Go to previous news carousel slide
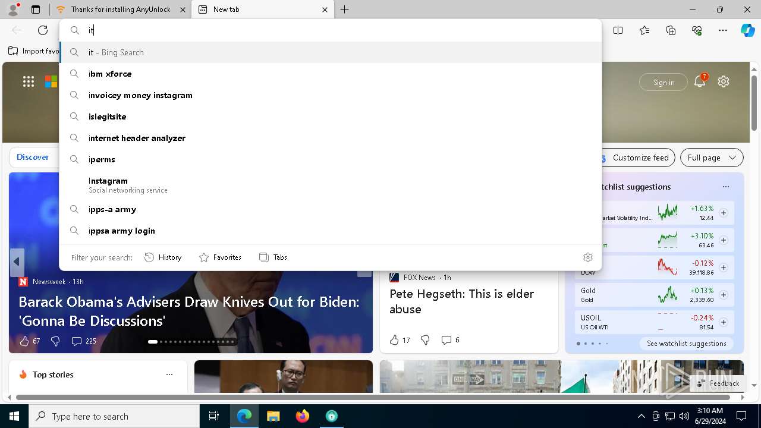761x428 pixels. coord(17,262)
